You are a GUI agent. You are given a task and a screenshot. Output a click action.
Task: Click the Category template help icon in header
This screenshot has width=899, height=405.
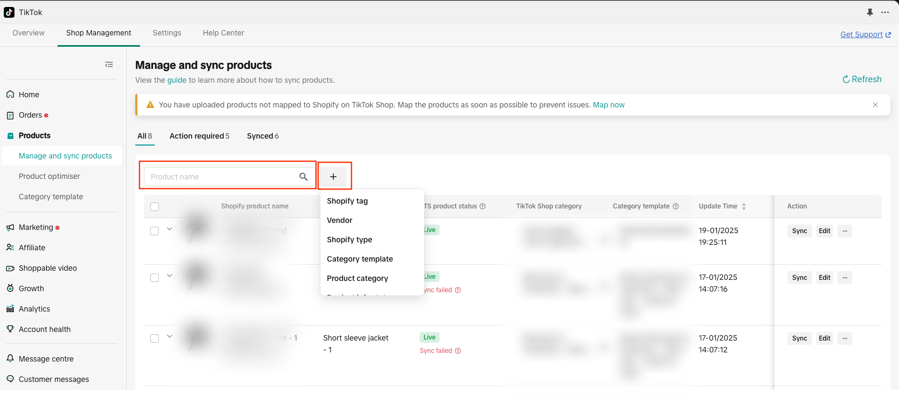pyautogui.click(x=676, y=206)
